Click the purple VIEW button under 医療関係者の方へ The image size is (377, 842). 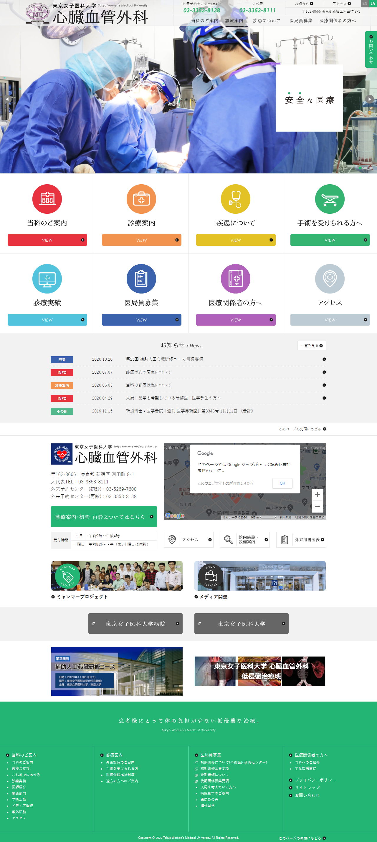pyautogui.click(x=235, y=320)
